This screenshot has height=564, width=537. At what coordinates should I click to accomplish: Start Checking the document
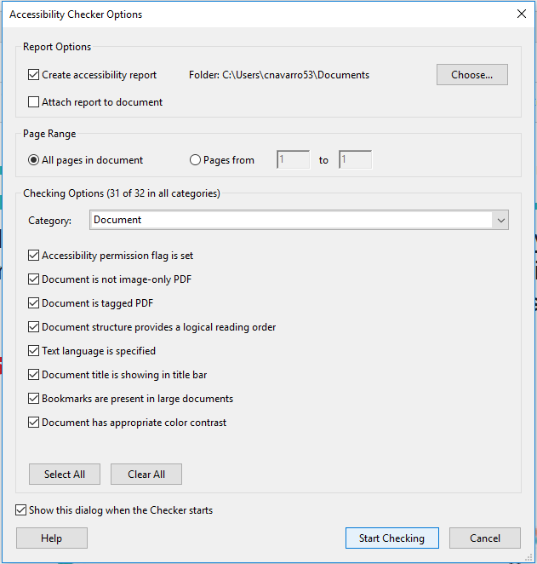tap(392, 538)
